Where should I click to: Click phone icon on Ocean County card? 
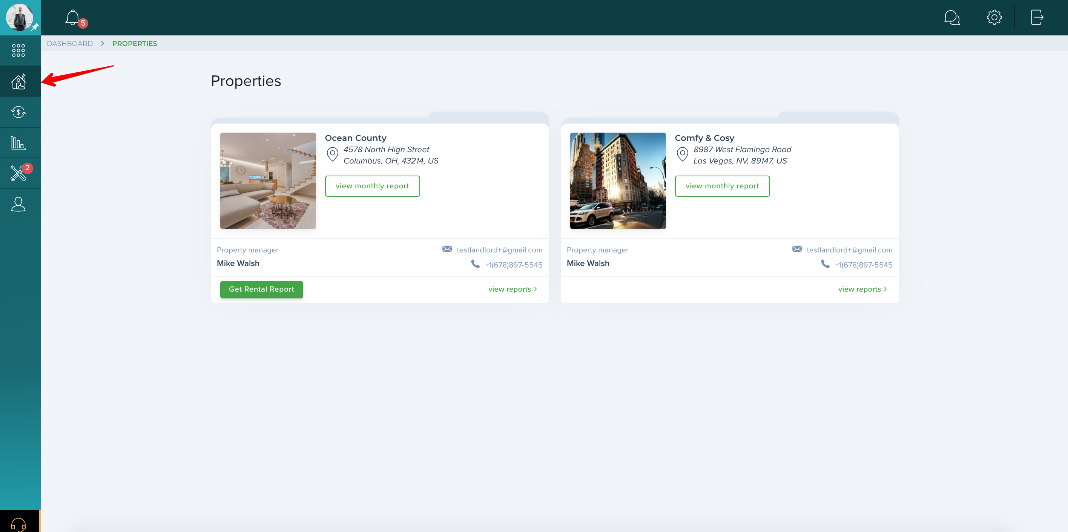coord(476,263)
